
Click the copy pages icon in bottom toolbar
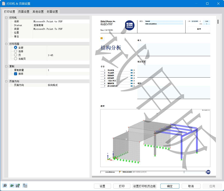click(25, 186)
